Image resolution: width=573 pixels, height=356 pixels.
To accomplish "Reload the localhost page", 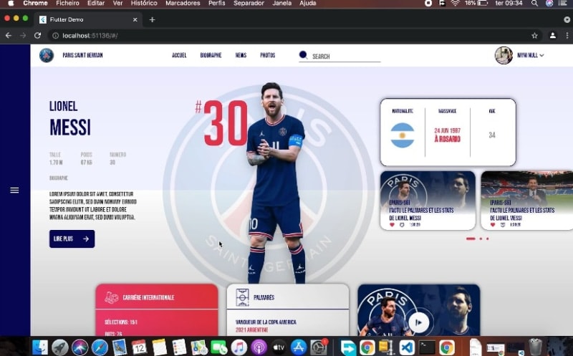I will coord(37,35).
